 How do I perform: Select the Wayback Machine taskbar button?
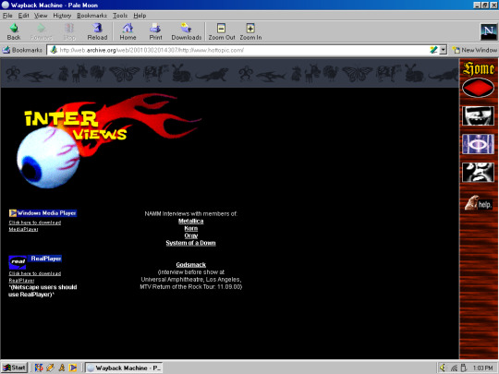tap(124, 368)
